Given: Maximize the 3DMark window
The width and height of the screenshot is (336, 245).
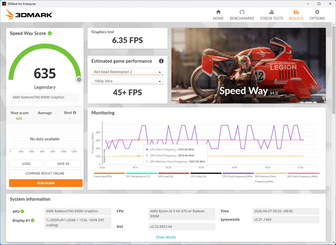Looking at the screenshot, I should tap(319, 4).
